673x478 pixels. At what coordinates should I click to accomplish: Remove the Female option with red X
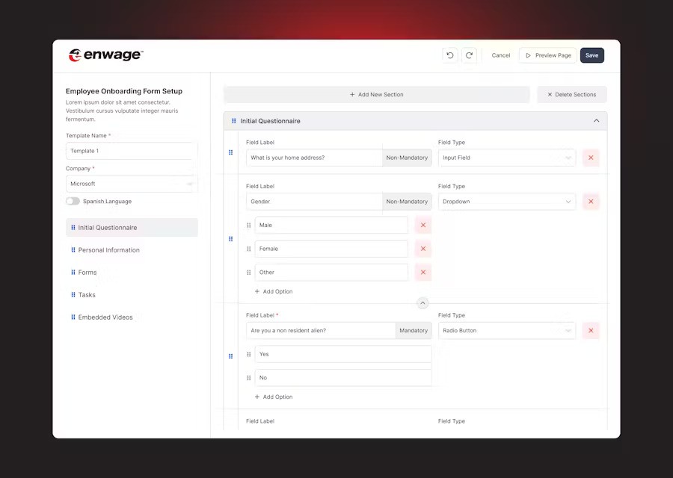click(x=423, y=249)
